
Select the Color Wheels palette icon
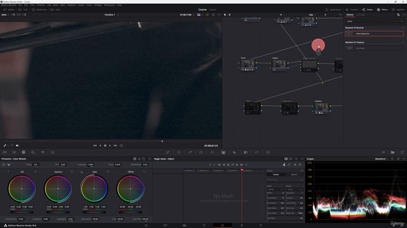(x=24, y=153)
